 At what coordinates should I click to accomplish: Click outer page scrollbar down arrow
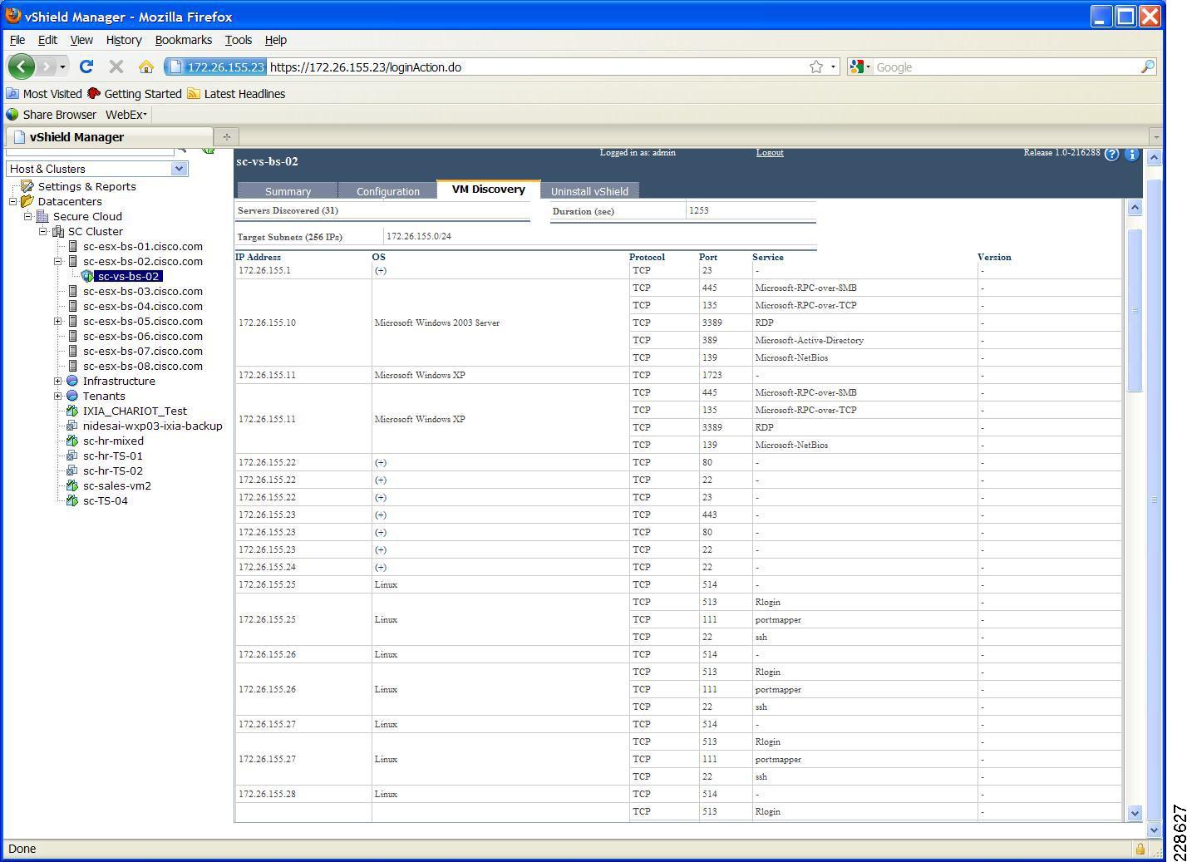pyautogui.click(x=1153, y=830)
